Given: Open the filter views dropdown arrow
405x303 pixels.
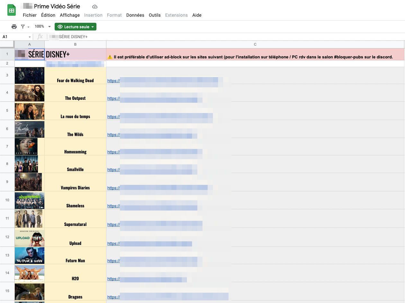Looking at the screenshot, I should pos(28,27).
